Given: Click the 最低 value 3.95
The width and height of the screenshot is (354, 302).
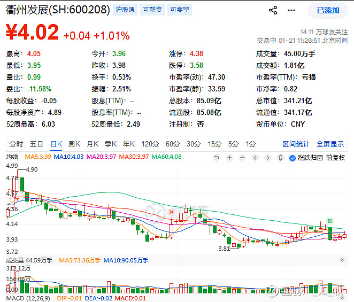Looking at the screenshot, I should pyautogui.click(x=34, y=65).
